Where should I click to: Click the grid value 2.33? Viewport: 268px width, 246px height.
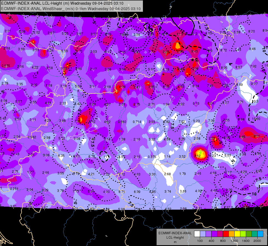coord(63,103)
